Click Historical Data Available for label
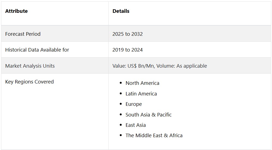The image size is (272, 150). [37, 50]
